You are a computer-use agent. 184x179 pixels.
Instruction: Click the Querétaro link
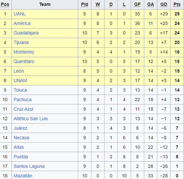point(24,61)
